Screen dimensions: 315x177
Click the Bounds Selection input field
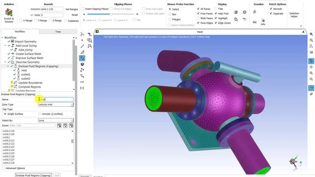pos(52,9)
